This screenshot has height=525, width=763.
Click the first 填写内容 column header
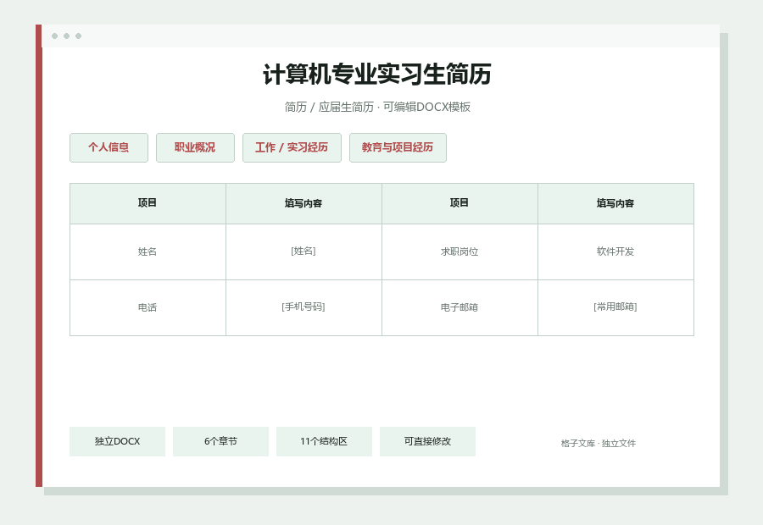304,203
